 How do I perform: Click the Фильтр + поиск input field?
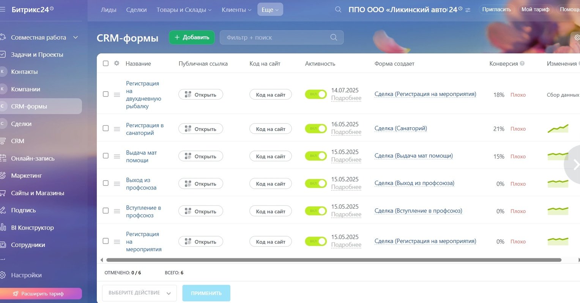click(282, 37)
